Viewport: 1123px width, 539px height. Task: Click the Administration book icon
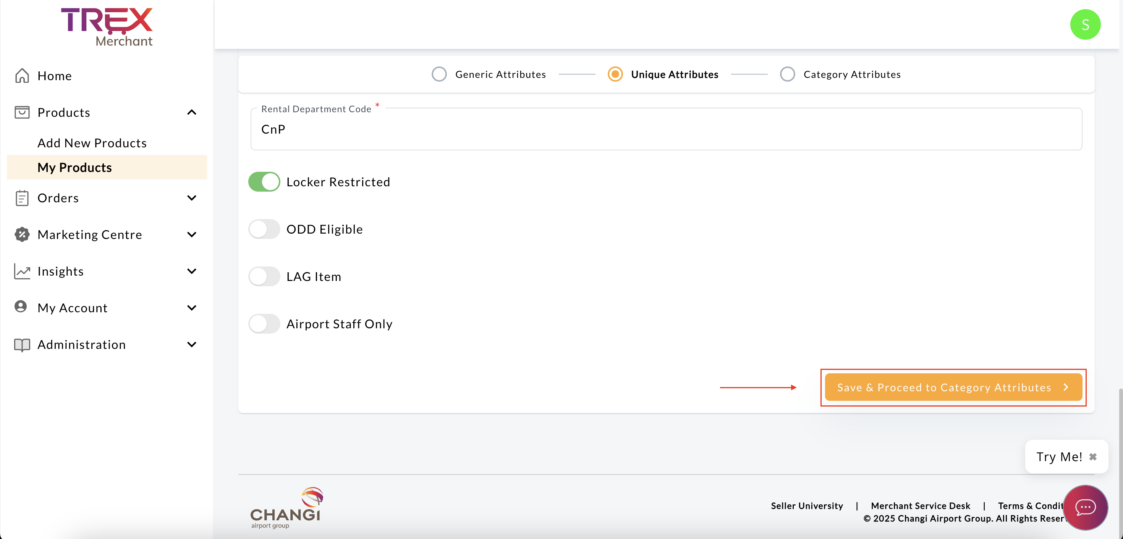coord(22,345)
